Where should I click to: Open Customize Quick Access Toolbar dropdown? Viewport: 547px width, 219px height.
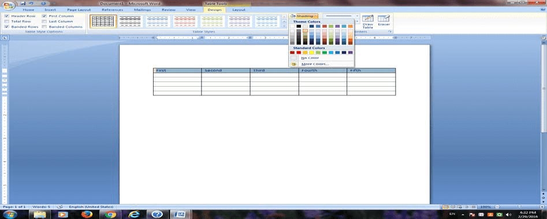pyautogui.click(x=53, y=3)
